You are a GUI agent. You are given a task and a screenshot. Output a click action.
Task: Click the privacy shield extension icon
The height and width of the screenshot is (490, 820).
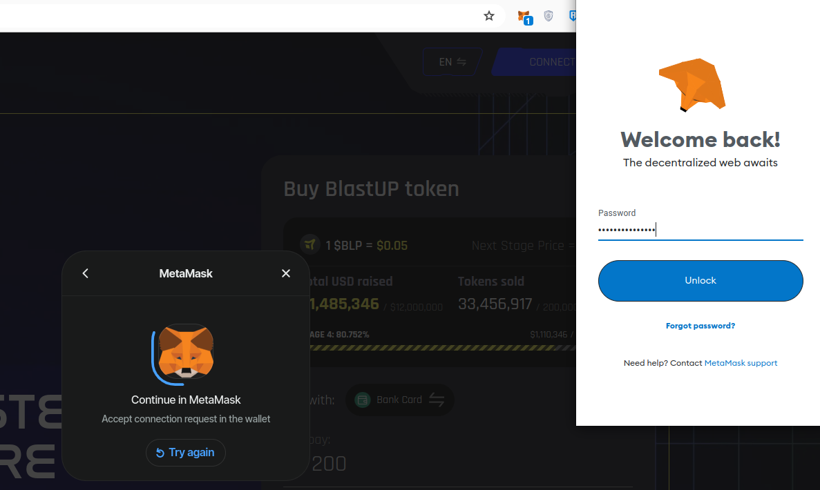pyautogui.click(x=548, y=16)
